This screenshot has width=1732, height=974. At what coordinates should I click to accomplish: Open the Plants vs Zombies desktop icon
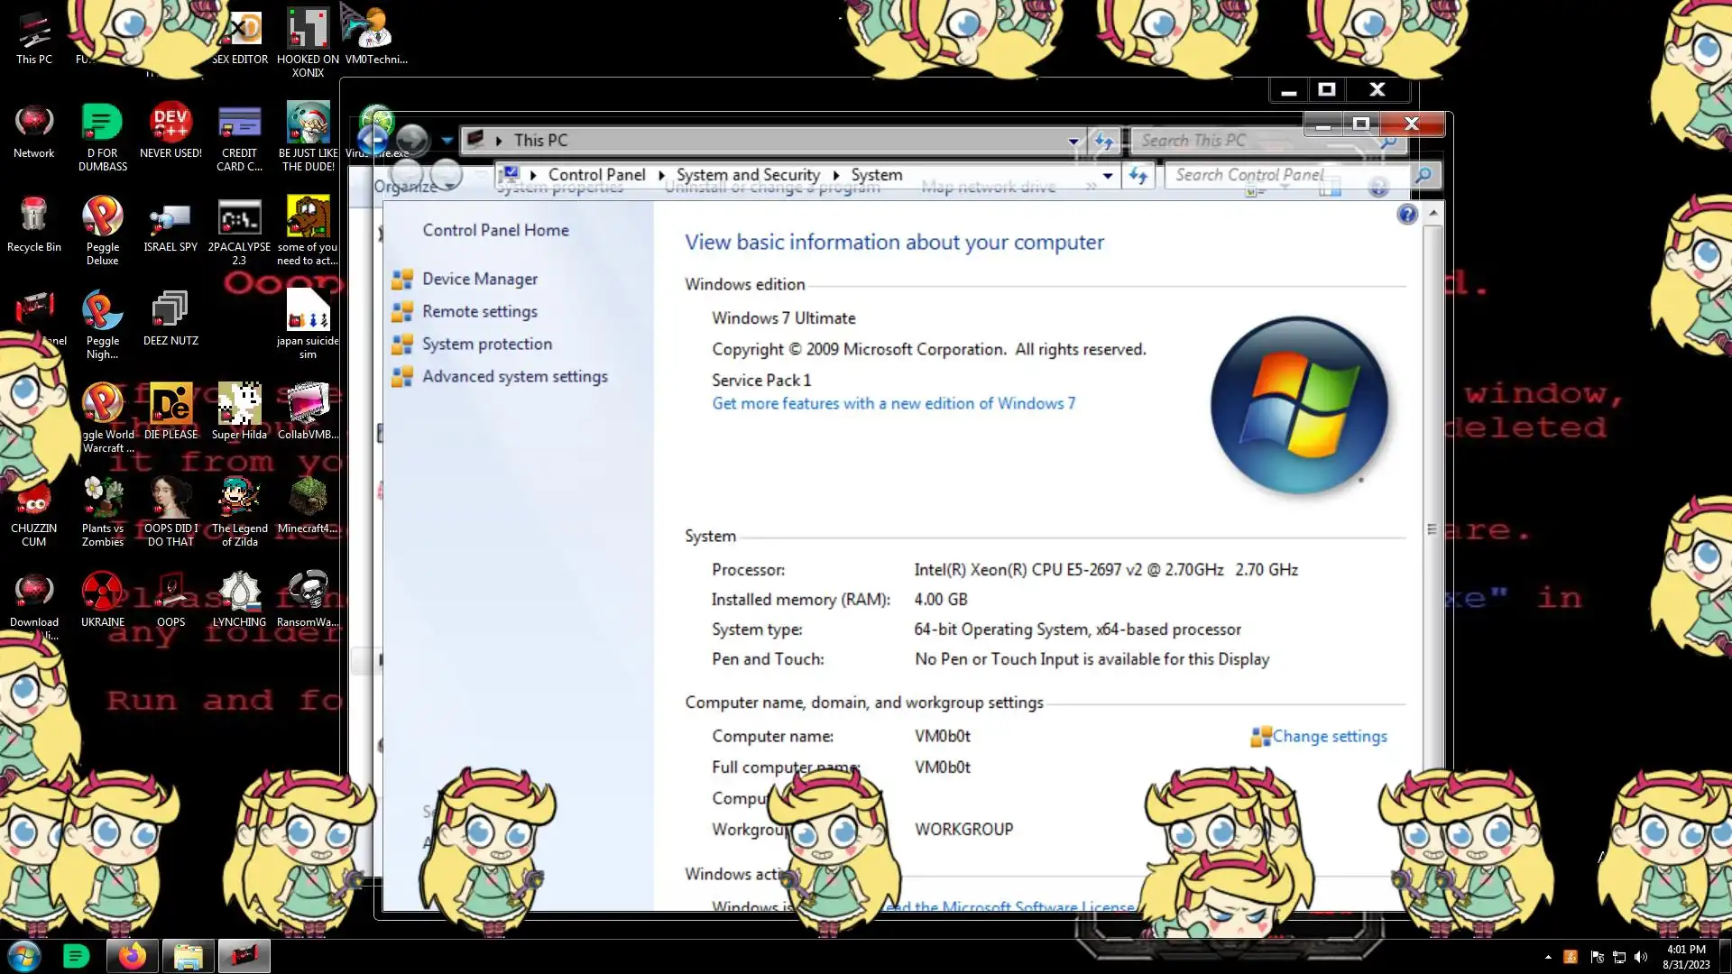pyautogui.click(x=102, y=500)
